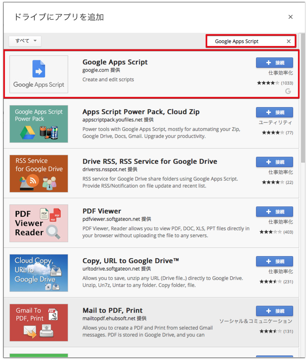Click the Cloud Copy URL to Drive icon

(39, 273)
